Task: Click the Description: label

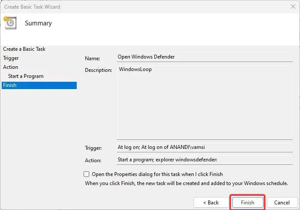Action: (x=98, y=70)
